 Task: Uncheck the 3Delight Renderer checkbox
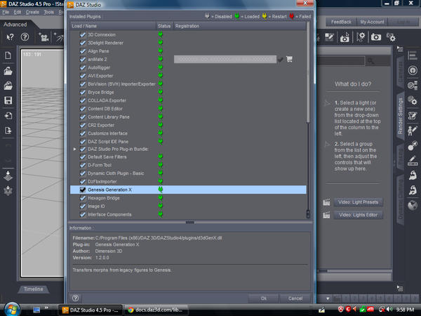pyautogui.click(x=83, y=43)
